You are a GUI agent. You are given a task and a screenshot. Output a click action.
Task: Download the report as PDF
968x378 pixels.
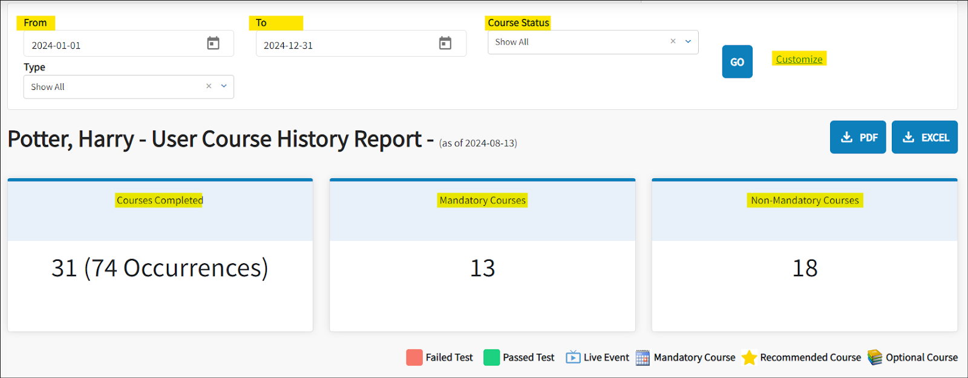tap(857, 137)
